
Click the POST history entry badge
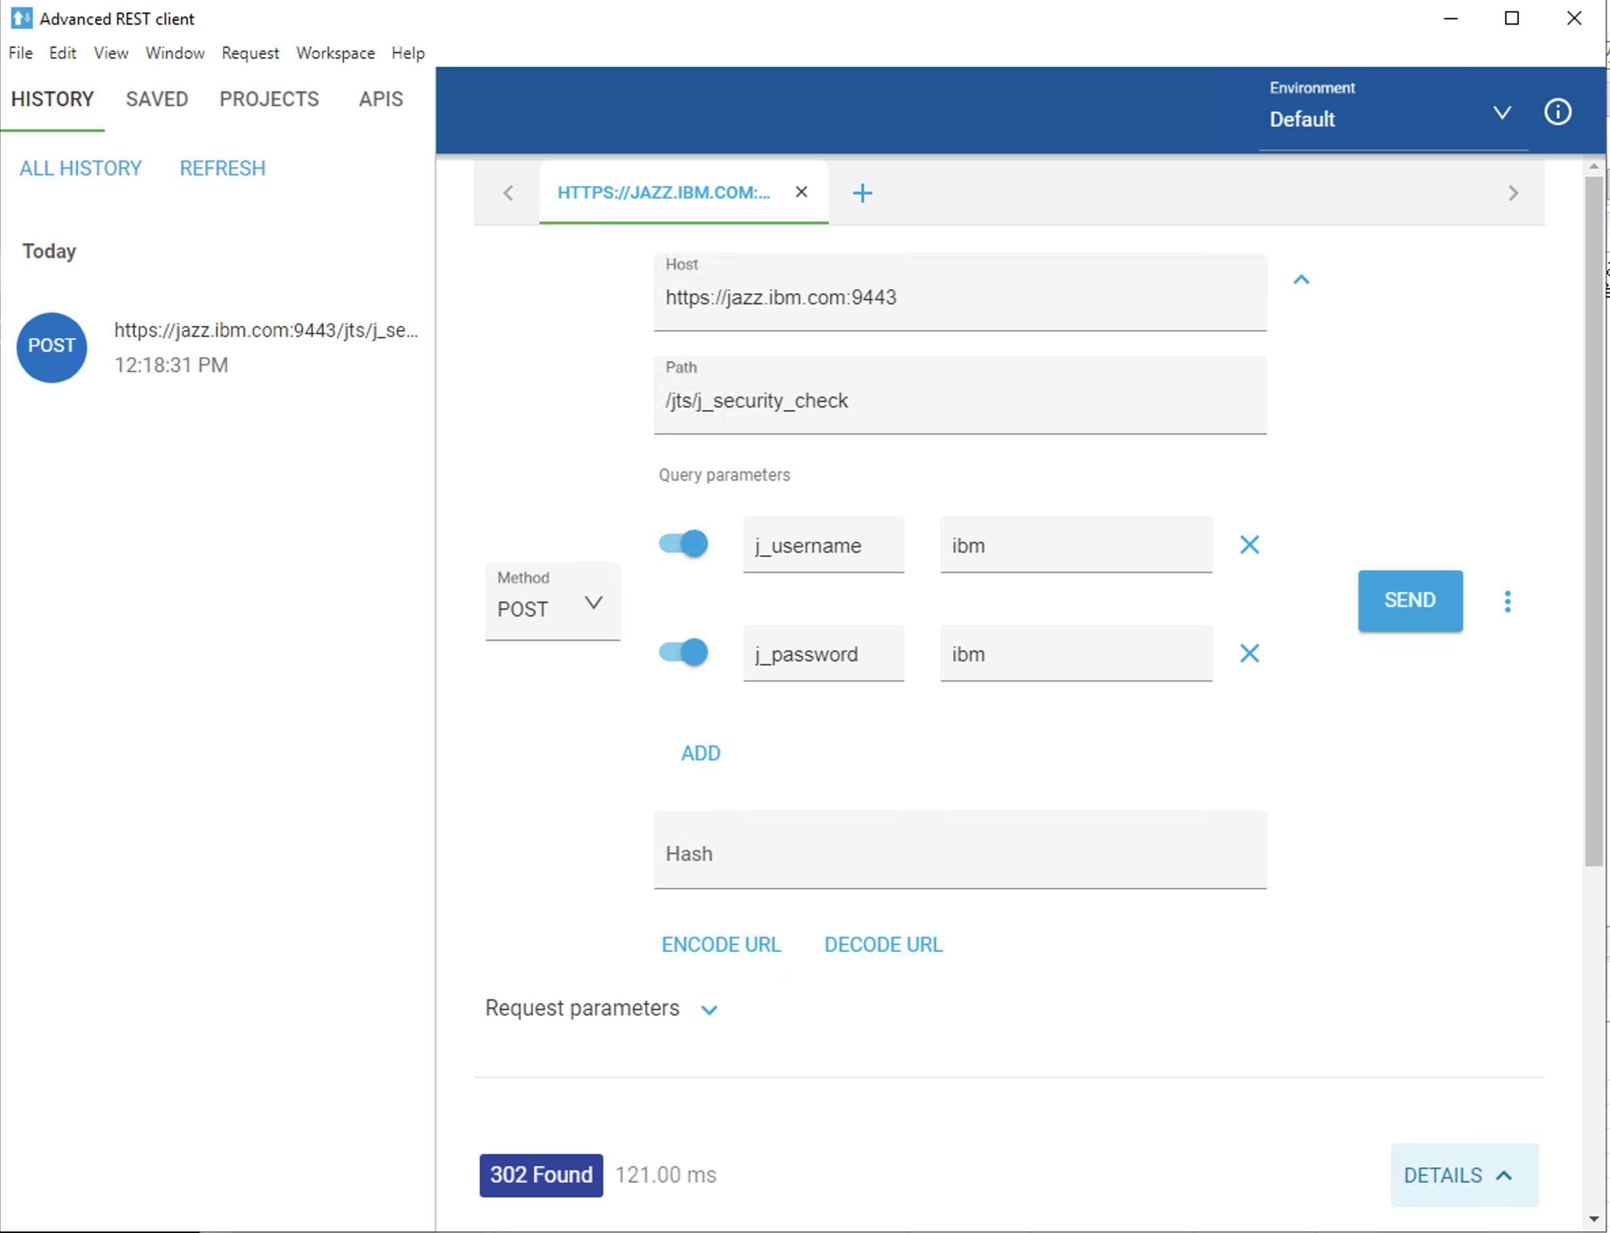point(52,346)
